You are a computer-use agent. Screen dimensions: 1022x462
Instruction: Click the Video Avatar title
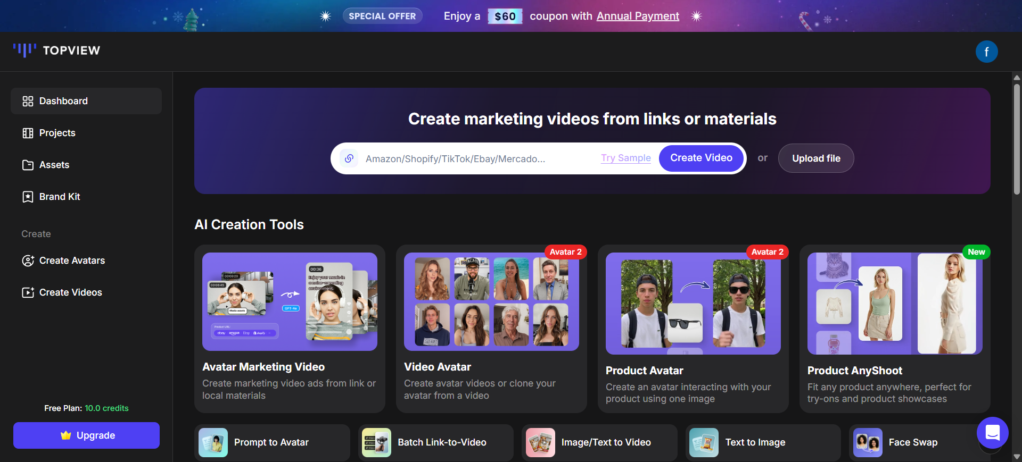[438, 367]
